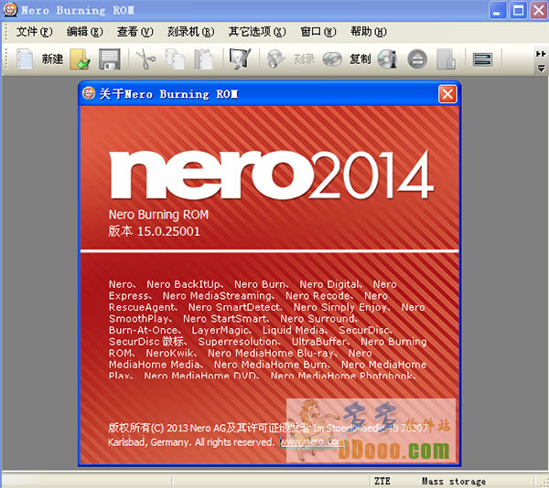The width and height of the screenshot is (549, 488).
Task: Click the copy pages toolbar icon
Action: click(x=175, y=58)
